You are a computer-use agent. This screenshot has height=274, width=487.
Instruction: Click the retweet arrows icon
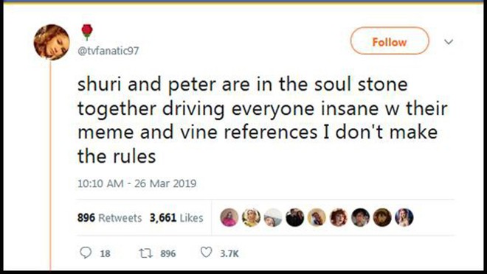pos(145,253)
